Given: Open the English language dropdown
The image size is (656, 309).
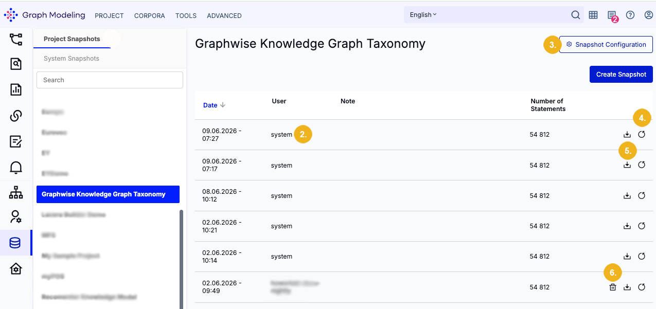Looking at the screenshot, I should click(x=423, y=15).
